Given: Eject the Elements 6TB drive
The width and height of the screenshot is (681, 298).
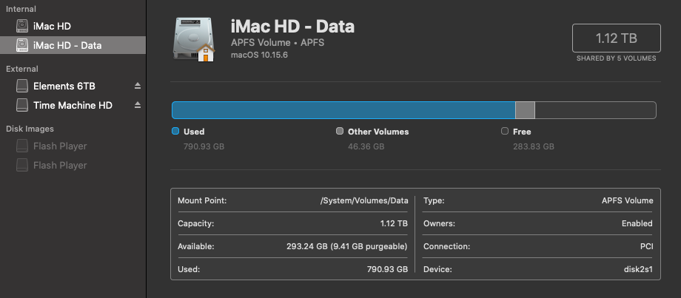Looking at the screenshot, I should [x=138, y=86].
